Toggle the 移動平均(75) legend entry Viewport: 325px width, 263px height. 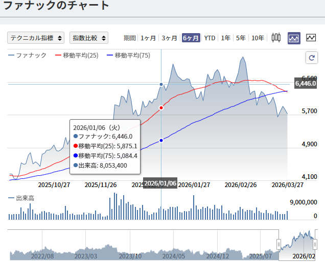pyautogui.click(x=128, y=56)
